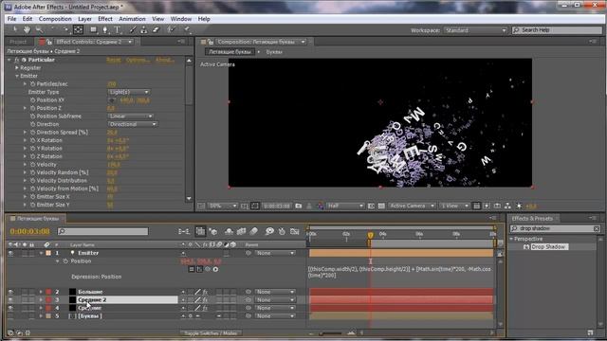Viewport: 607px width, 341px height.
Task: Select the Zoom magnifier tool
Action: point(39,29)
